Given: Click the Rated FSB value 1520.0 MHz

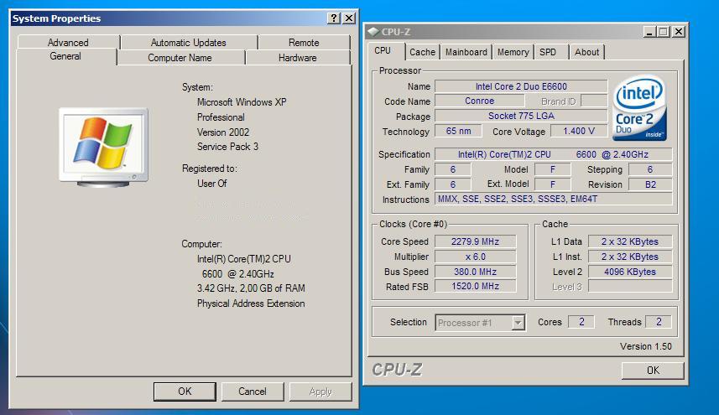Looking at the screenshot, I should tap(475, 286).
